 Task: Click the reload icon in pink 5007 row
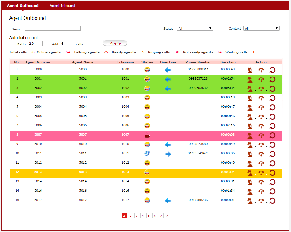[272, 136]
